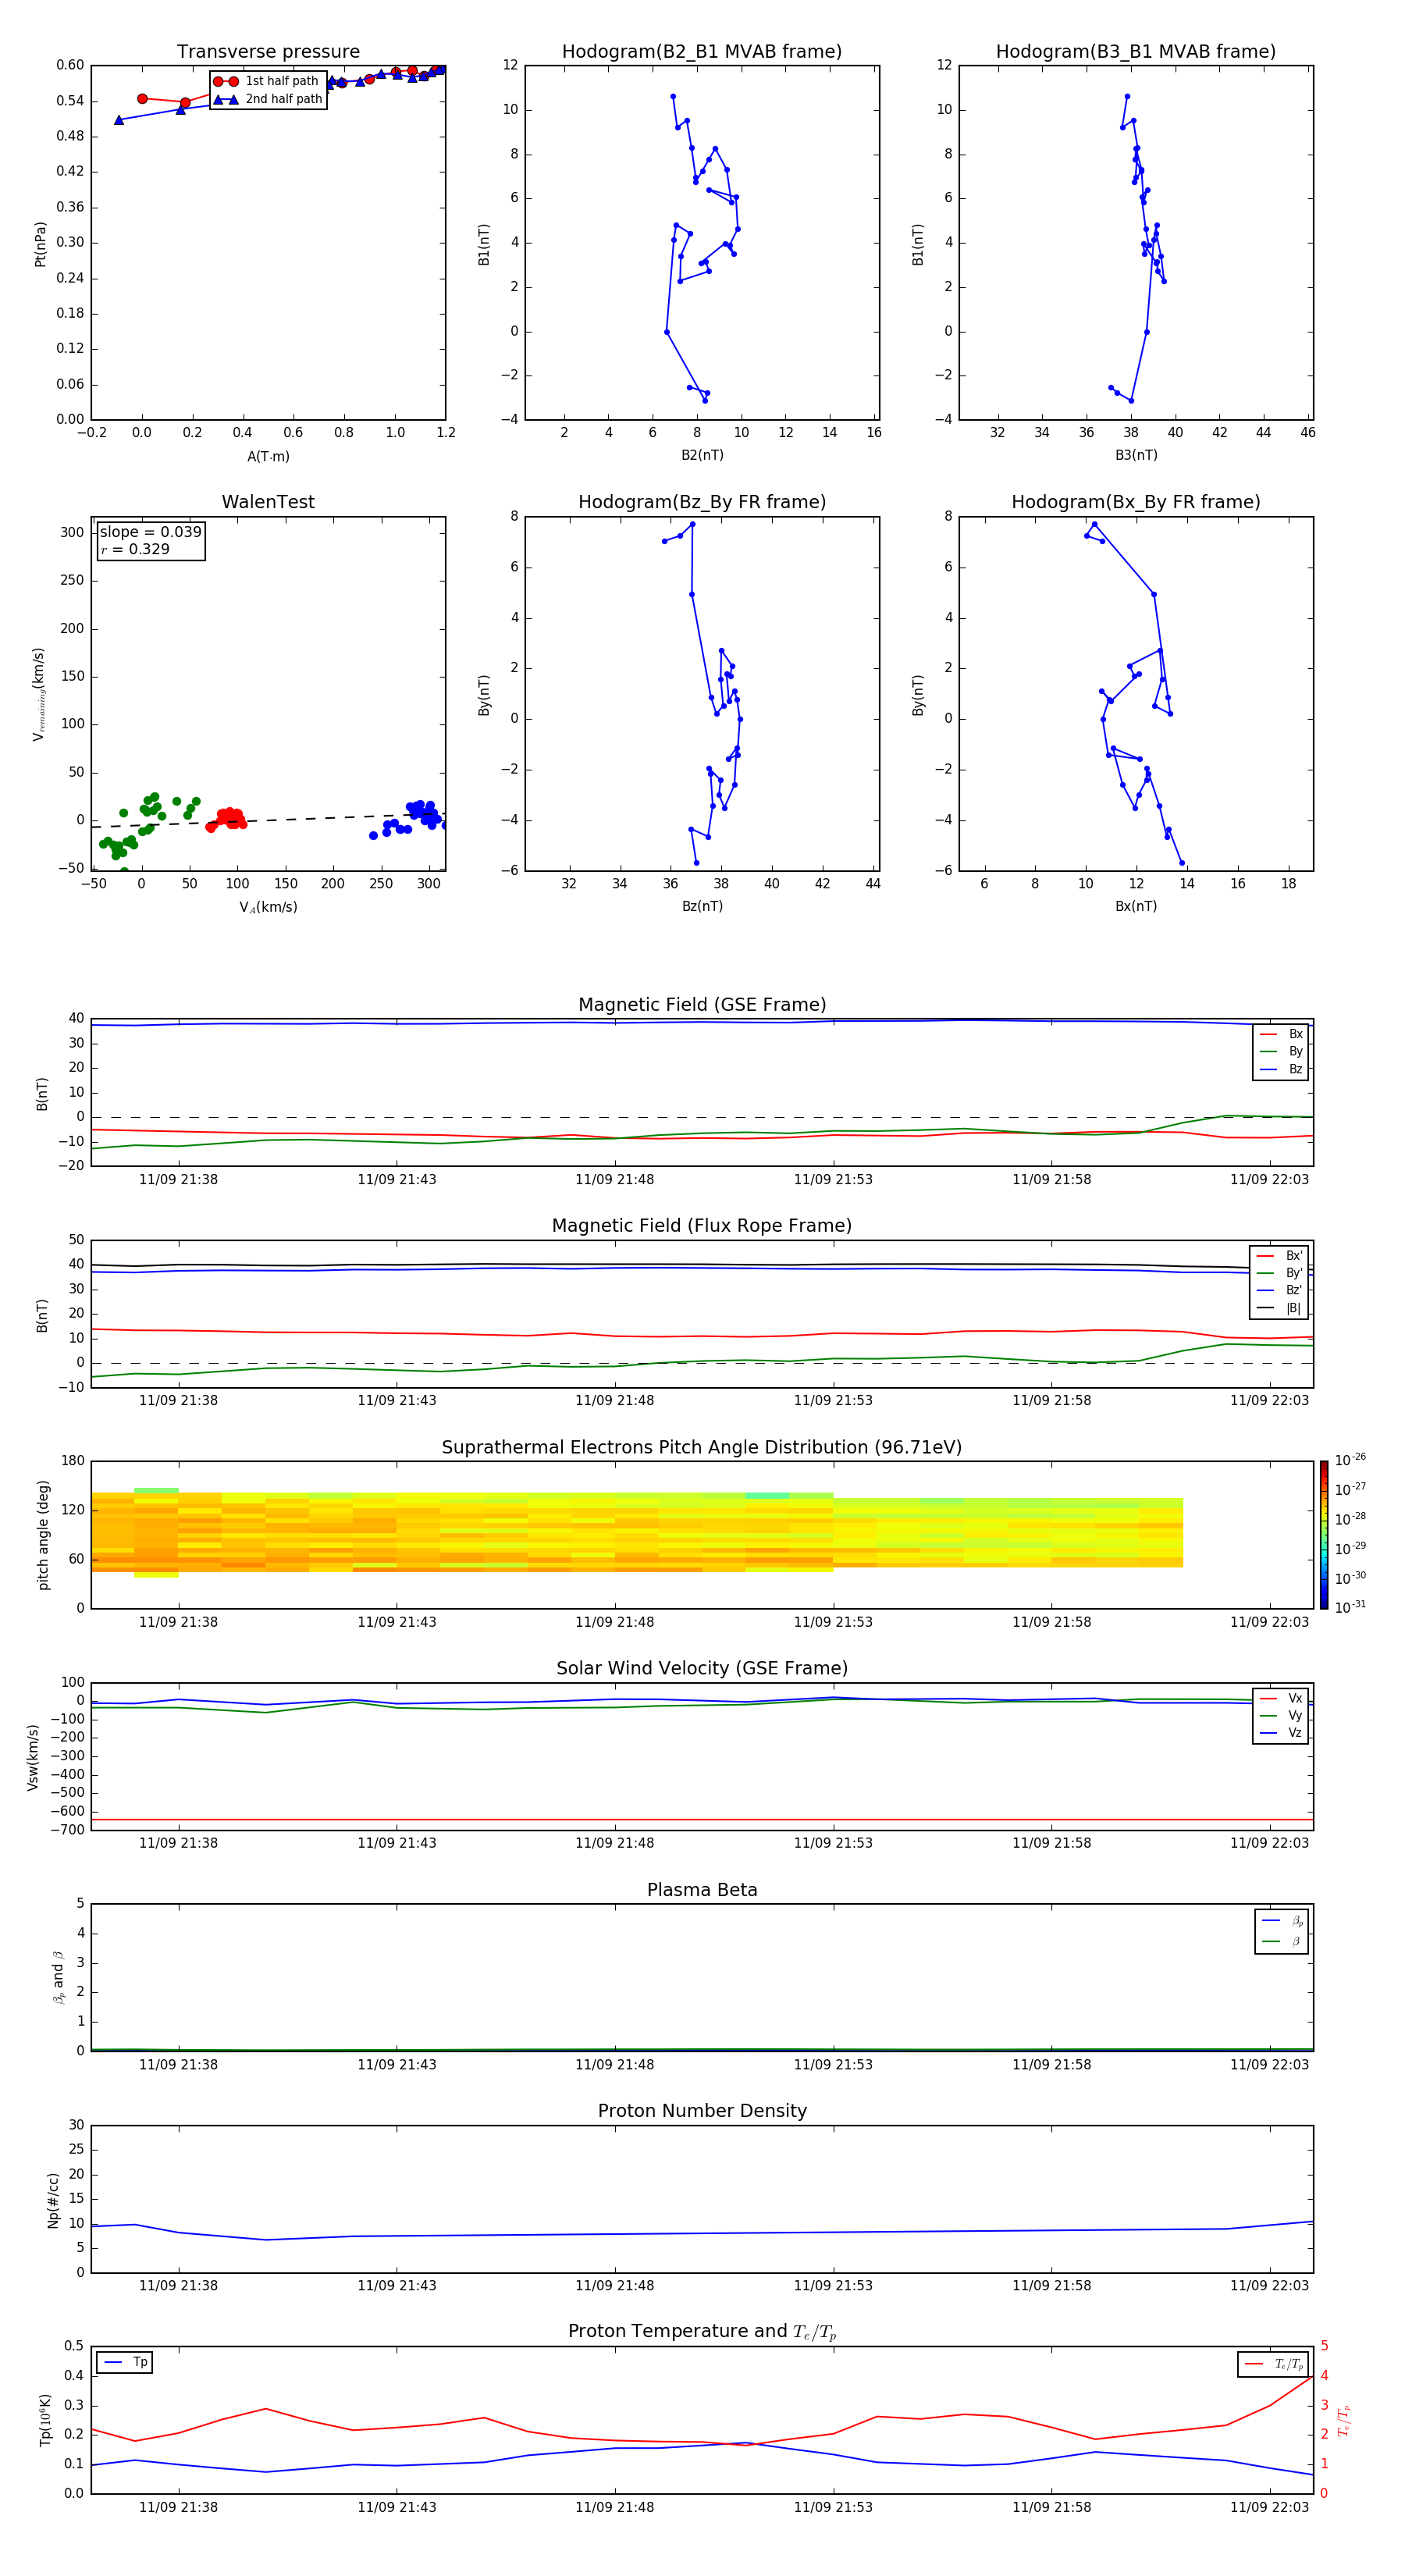The width and height of the screenshot is (1405, 2576).
Task: Select the Bx' entry in Flux Rope legend
Action: pyautogui.click(x=1280, y=1255)
